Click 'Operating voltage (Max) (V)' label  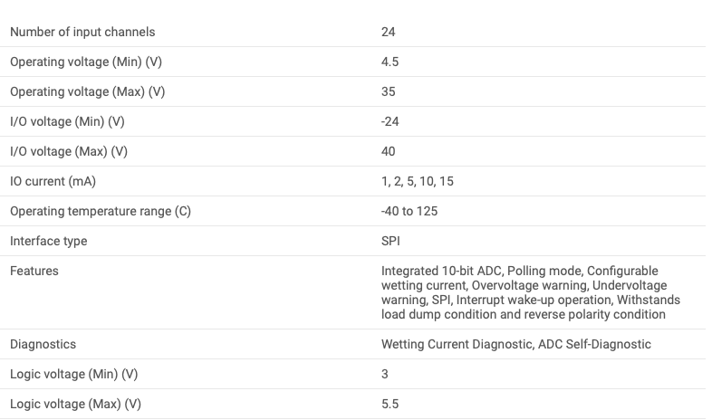(87, 92)
